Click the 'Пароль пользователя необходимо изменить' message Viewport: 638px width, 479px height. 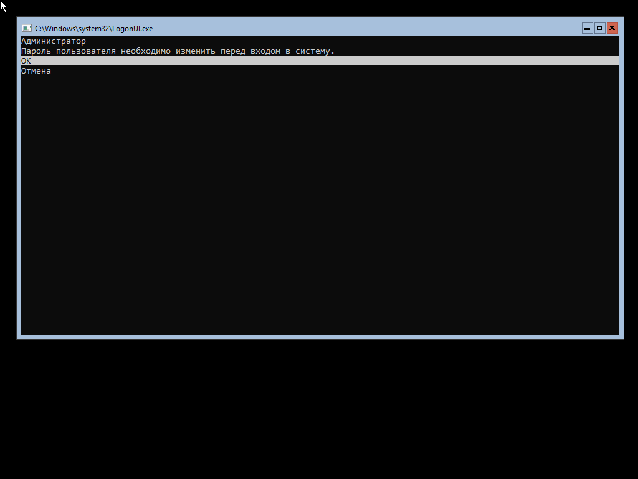coord(178,51)
